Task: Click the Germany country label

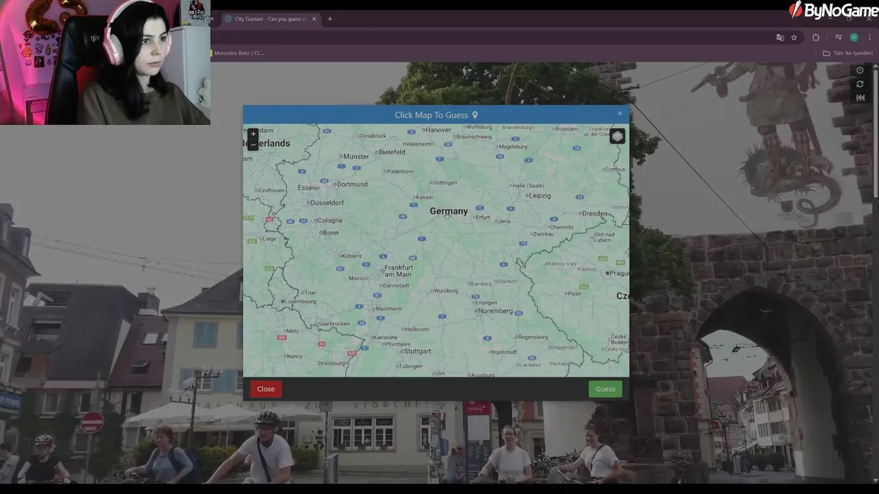Action: (x=448, y=211)
